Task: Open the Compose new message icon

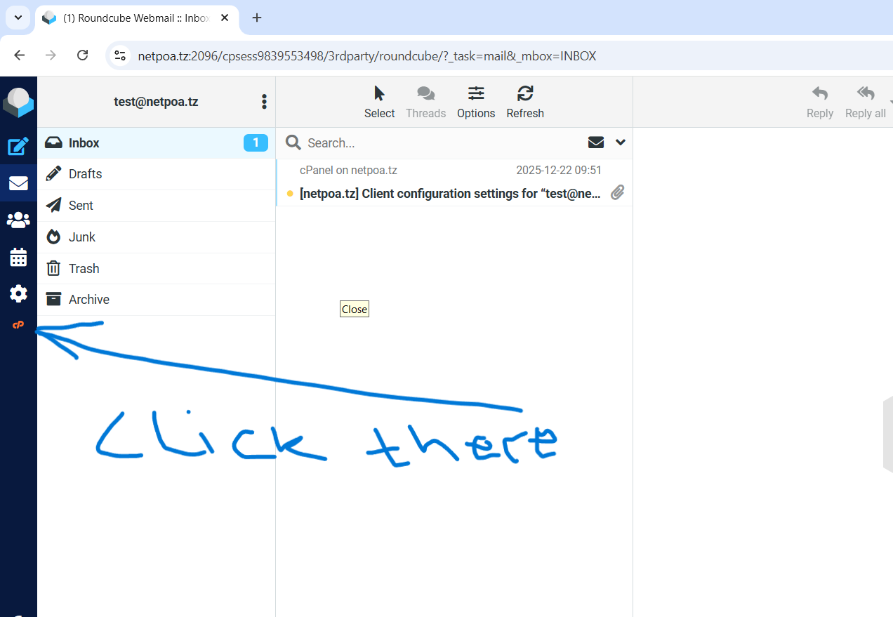Action: pyautogui.click(x=18, y=146)
